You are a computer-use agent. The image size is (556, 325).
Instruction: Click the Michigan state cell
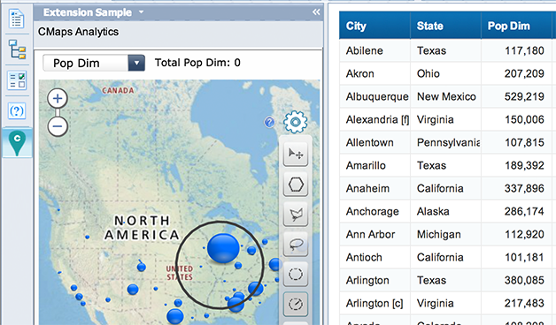[x=445, y=234]
